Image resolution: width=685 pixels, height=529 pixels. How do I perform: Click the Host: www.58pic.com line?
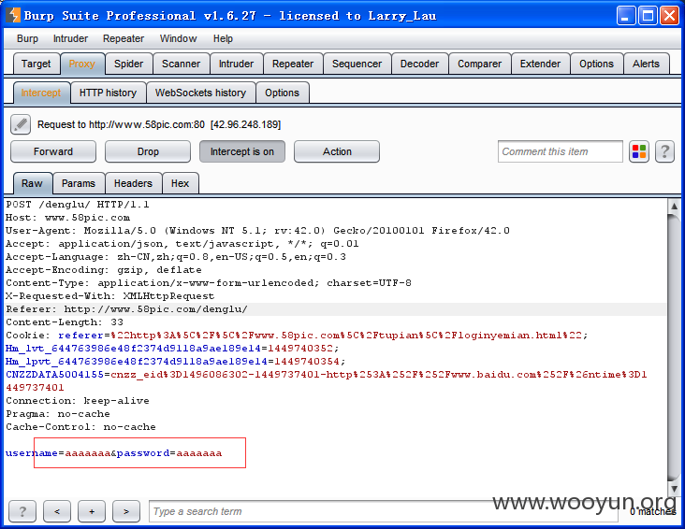[67, 218]
